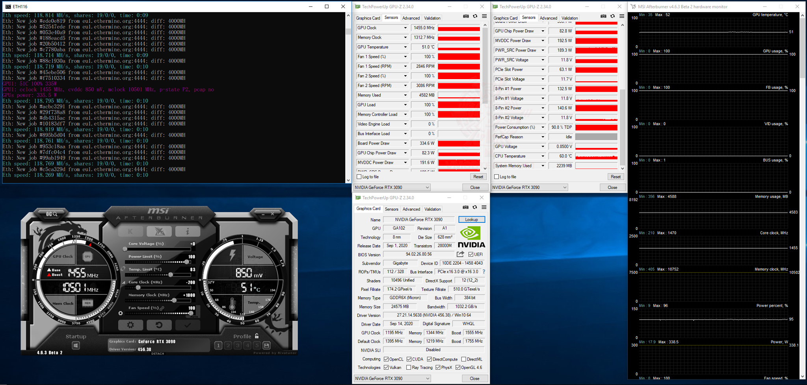This screenshot has width=807, height=385.
Task: Apply Afterburner settings with the checkmark button
Action: (x=188, y=325)
